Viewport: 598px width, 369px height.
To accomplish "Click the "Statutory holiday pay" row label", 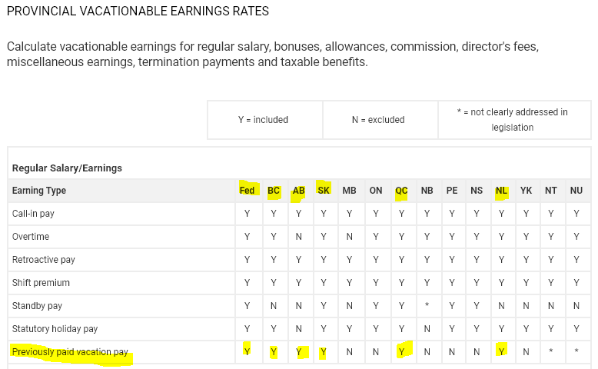I will 55,329.
